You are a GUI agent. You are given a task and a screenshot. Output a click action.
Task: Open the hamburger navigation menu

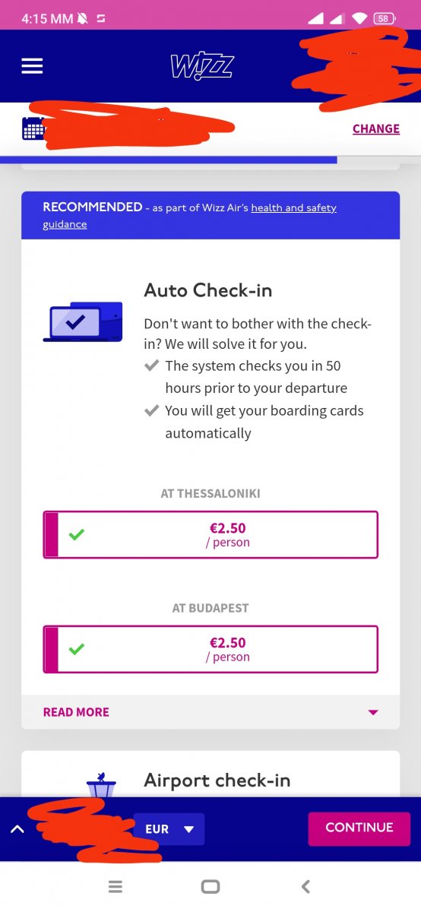click(x=32, y=66)
